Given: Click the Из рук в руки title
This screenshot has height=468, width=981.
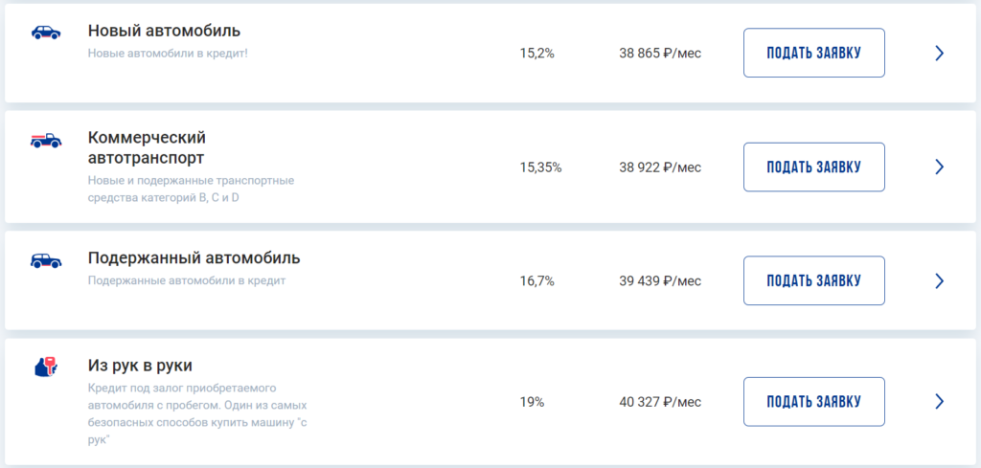Looking at the screenshot, I should tap(141, 366).
